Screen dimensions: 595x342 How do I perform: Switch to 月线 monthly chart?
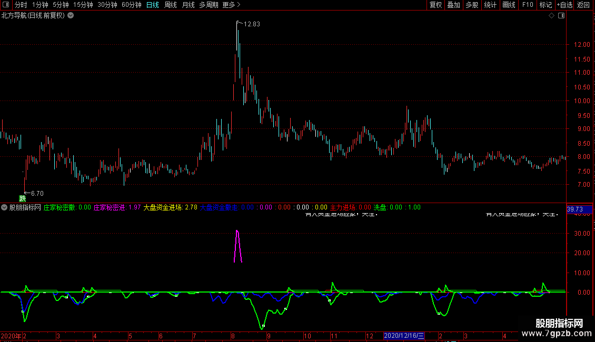pos(188,5)
